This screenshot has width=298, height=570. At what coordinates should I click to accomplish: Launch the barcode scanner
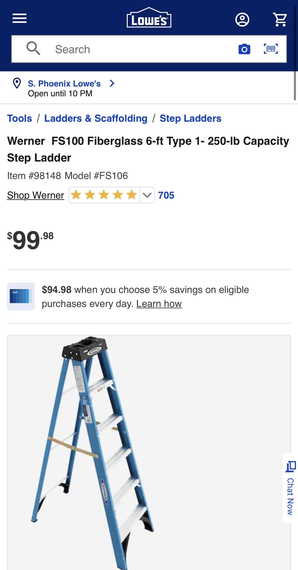pyautogui.click(x=271, y=49)
